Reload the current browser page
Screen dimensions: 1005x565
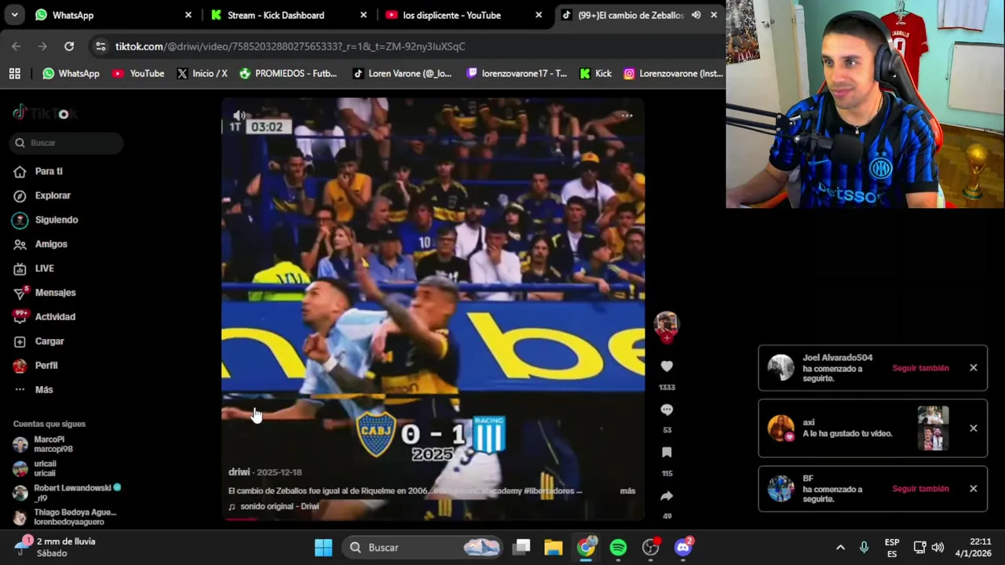pos(69,46)
